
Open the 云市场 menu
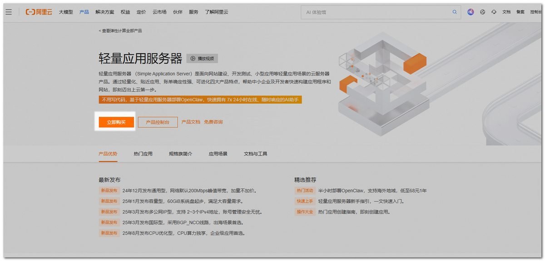click(x=159, y=12)
